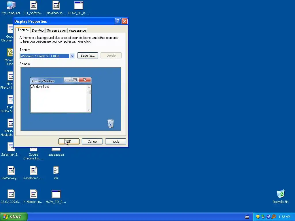Click the grayed-out Delete button
295x221 pixels.
(x=111, y=56)
